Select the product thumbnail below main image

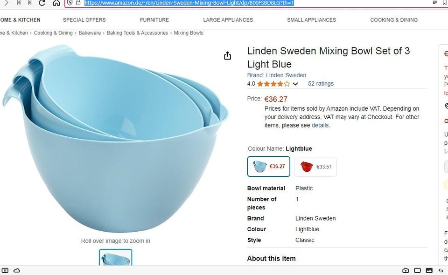116,258
